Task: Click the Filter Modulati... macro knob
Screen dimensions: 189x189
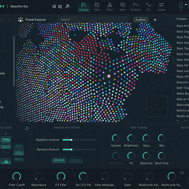Action: click(105, 177)
